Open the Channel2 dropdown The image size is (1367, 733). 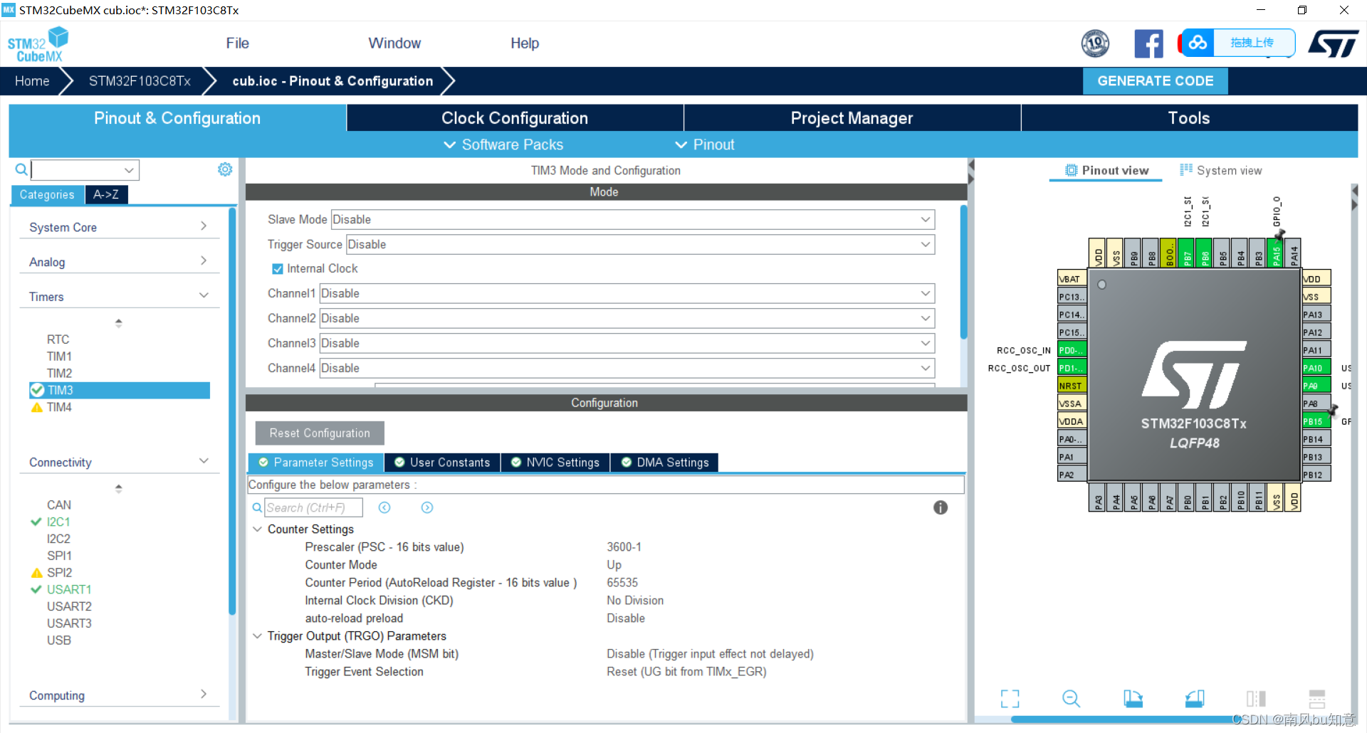point(627,318)
